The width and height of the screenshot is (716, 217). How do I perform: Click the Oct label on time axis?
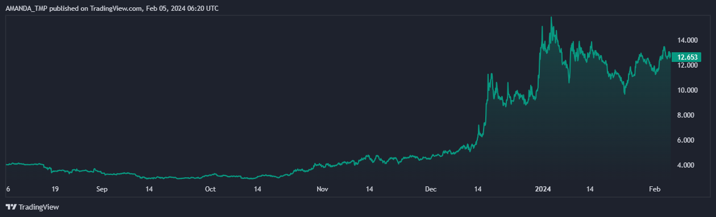click(x=210, y=189)
